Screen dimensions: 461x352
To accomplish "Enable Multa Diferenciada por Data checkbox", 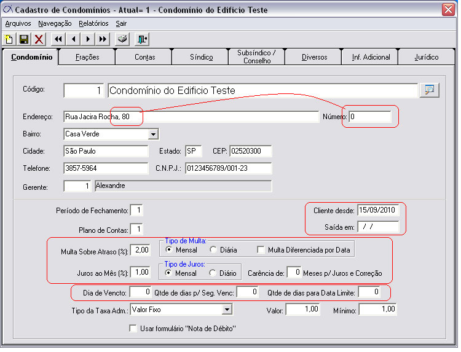I will (x=261, y=250).
